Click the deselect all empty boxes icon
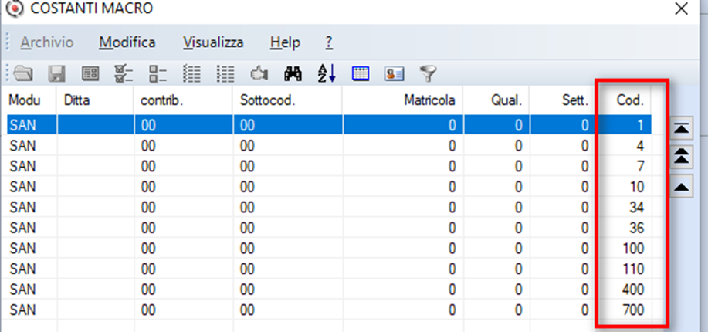The width and height of the screenshot is (708, 332). [158, 73]
